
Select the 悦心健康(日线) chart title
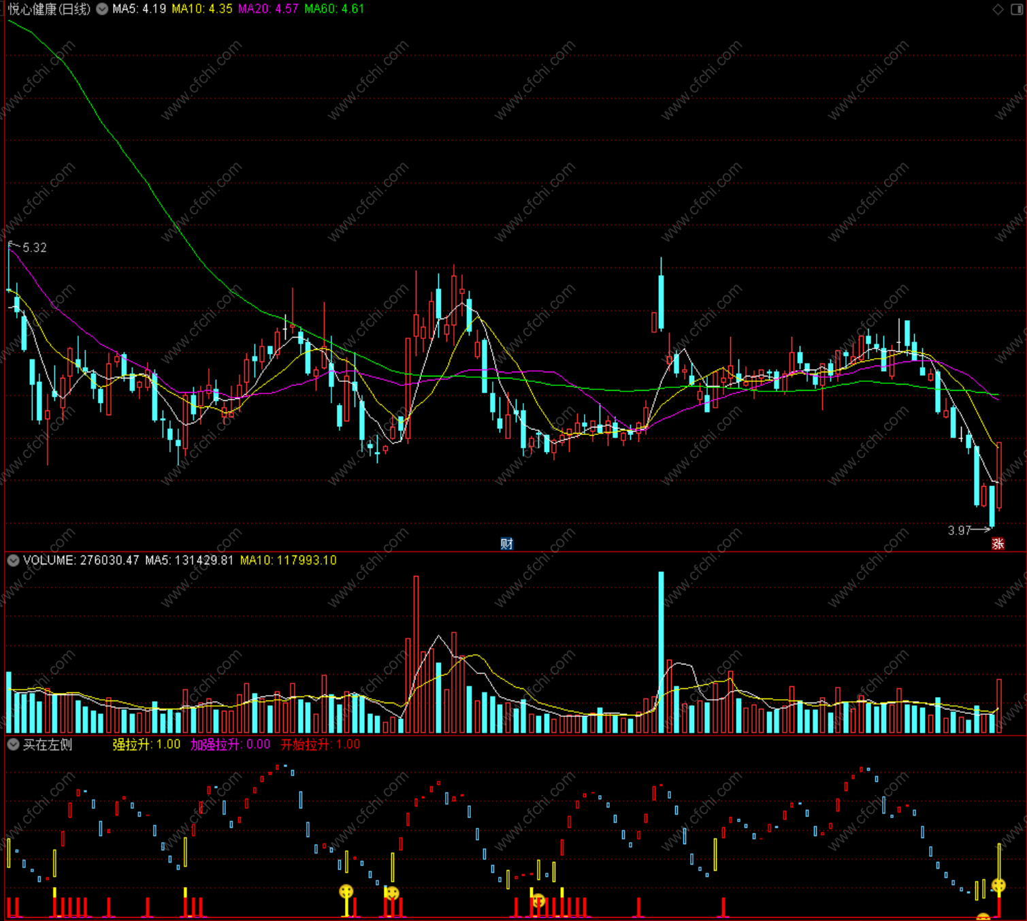pyautogui.click(x=49, y=9)
